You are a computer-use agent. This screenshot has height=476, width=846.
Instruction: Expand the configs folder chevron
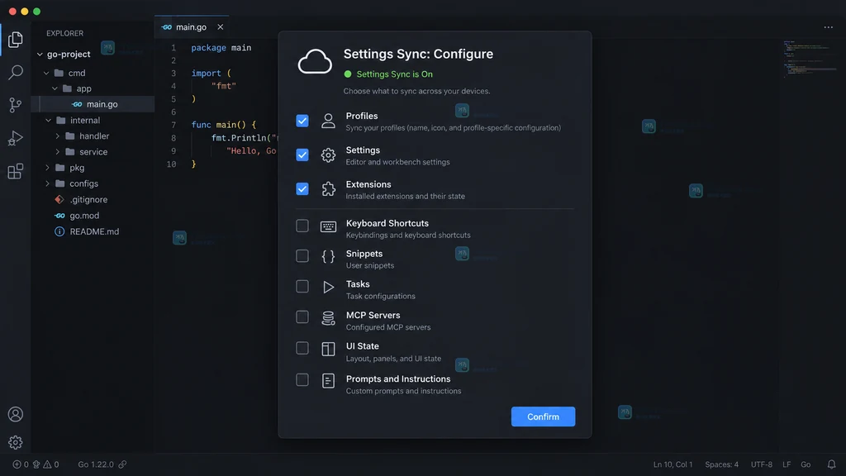47,183
